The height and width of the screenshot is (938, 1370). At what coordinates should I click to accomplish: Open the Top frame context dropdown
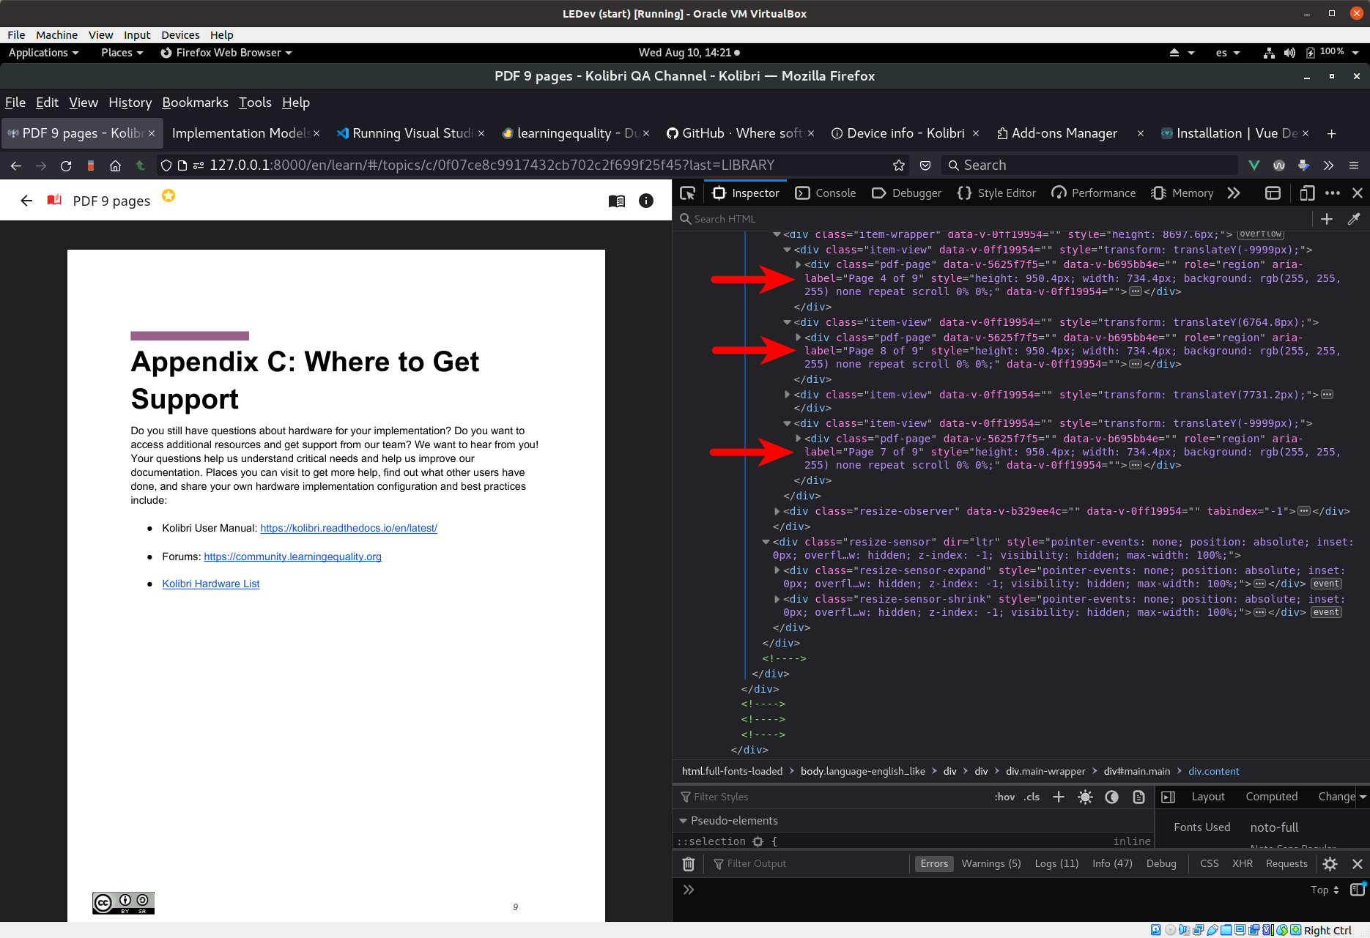click(1323, 890)
